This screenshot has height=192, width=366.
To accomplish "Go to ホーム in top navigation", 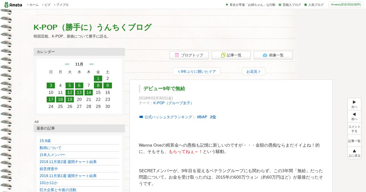I will point(34,5).
